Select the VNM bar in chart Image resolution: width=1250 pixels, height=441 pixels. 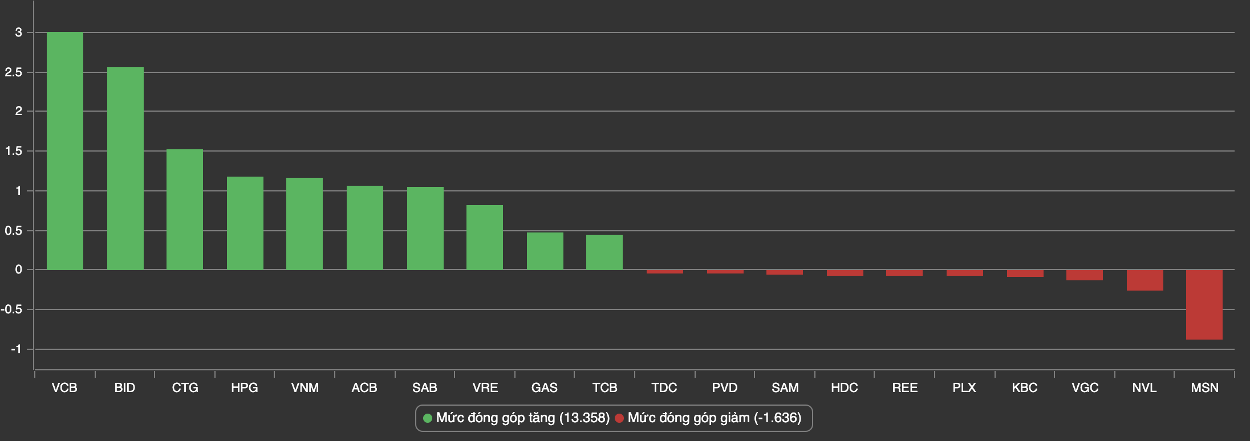pyautogui.click(x=305, y=224)
